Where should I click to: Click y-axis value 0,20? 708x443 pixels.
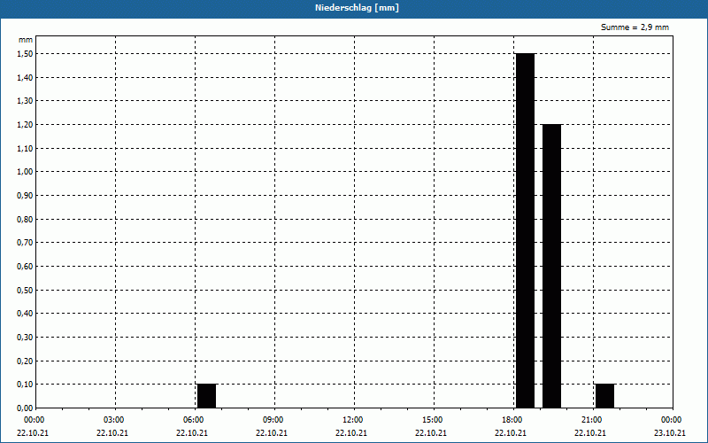pos(25,361)
